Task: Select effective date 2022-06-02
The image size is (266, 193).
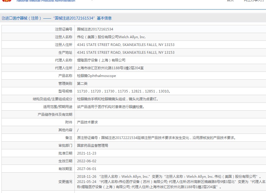Action: click(87, 161)
